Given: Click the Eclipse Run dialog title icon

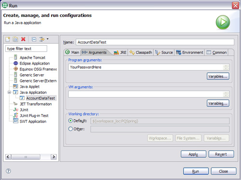Looking at the screenshot, I should click(x=5, y=5).
